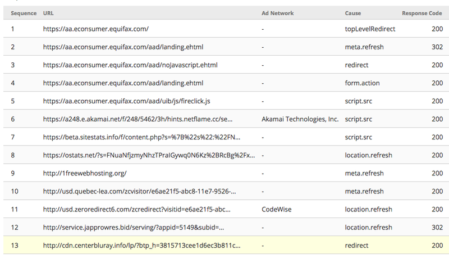Click the ostats.net URL in row 8
Screen dimensions: 449x258
[149, 155]
